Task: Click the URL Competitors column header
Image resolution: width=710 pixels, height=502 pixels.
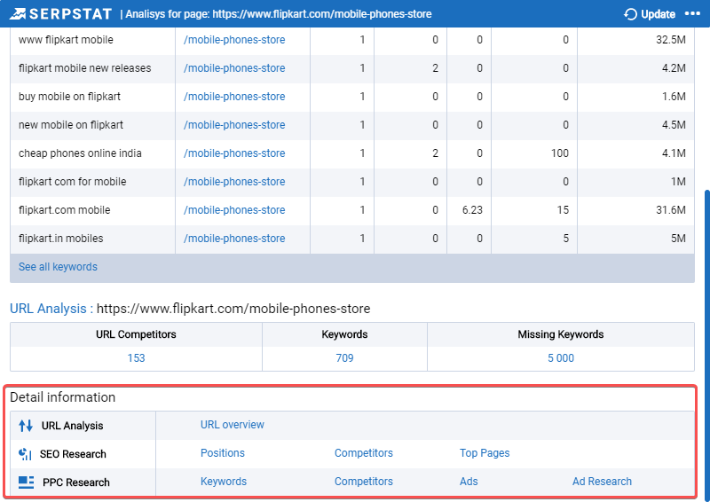Action: [x=136, y=334]
